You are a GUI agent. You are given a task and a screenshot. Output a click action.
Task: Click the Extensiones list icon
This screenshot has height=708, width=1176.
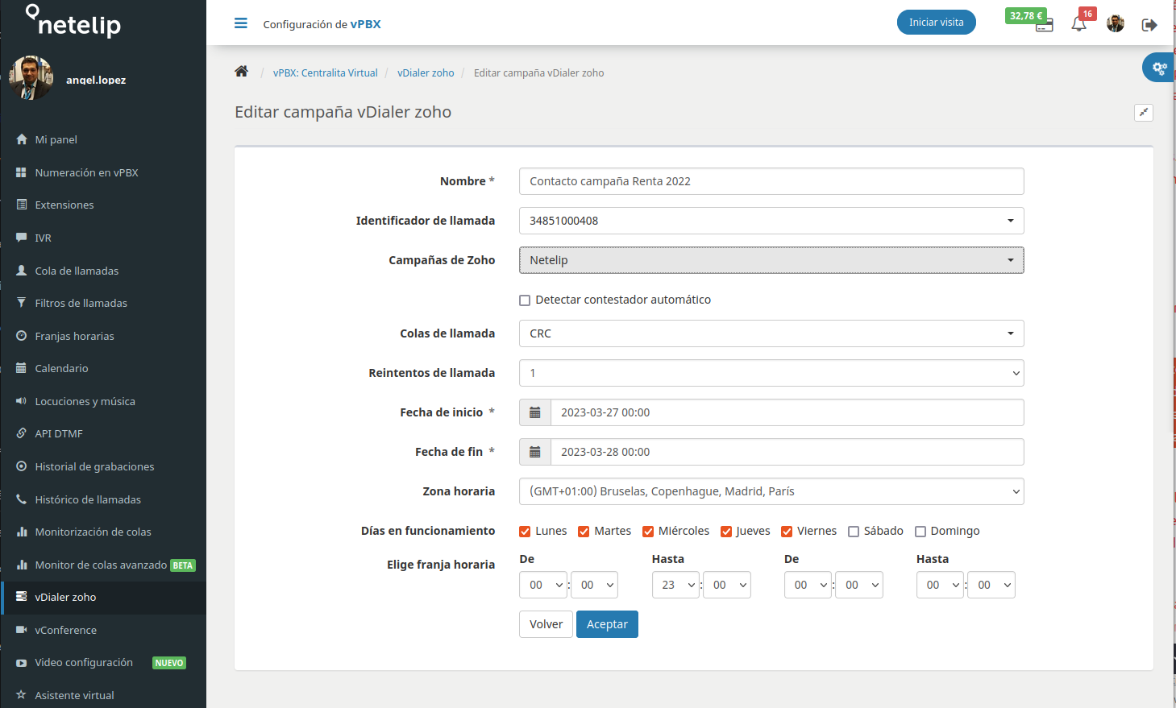coord(22,205)
